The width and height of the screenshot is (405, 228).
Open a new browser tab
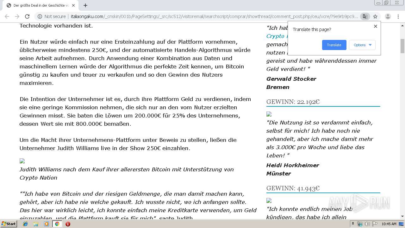[x=85, y=5]
